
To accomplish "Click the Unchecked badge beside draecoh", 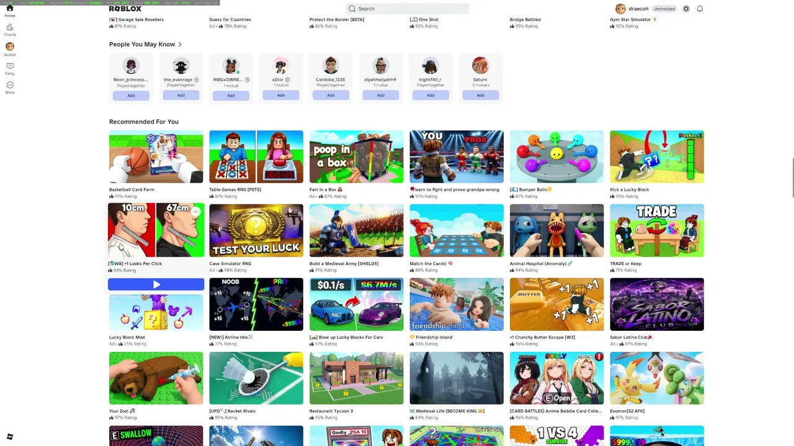I will (x=664, y=9).
